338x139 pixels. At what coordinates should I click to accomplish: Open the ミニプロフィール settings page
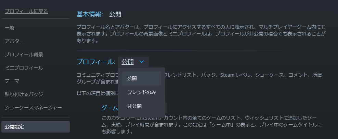[x=24, y=68]
